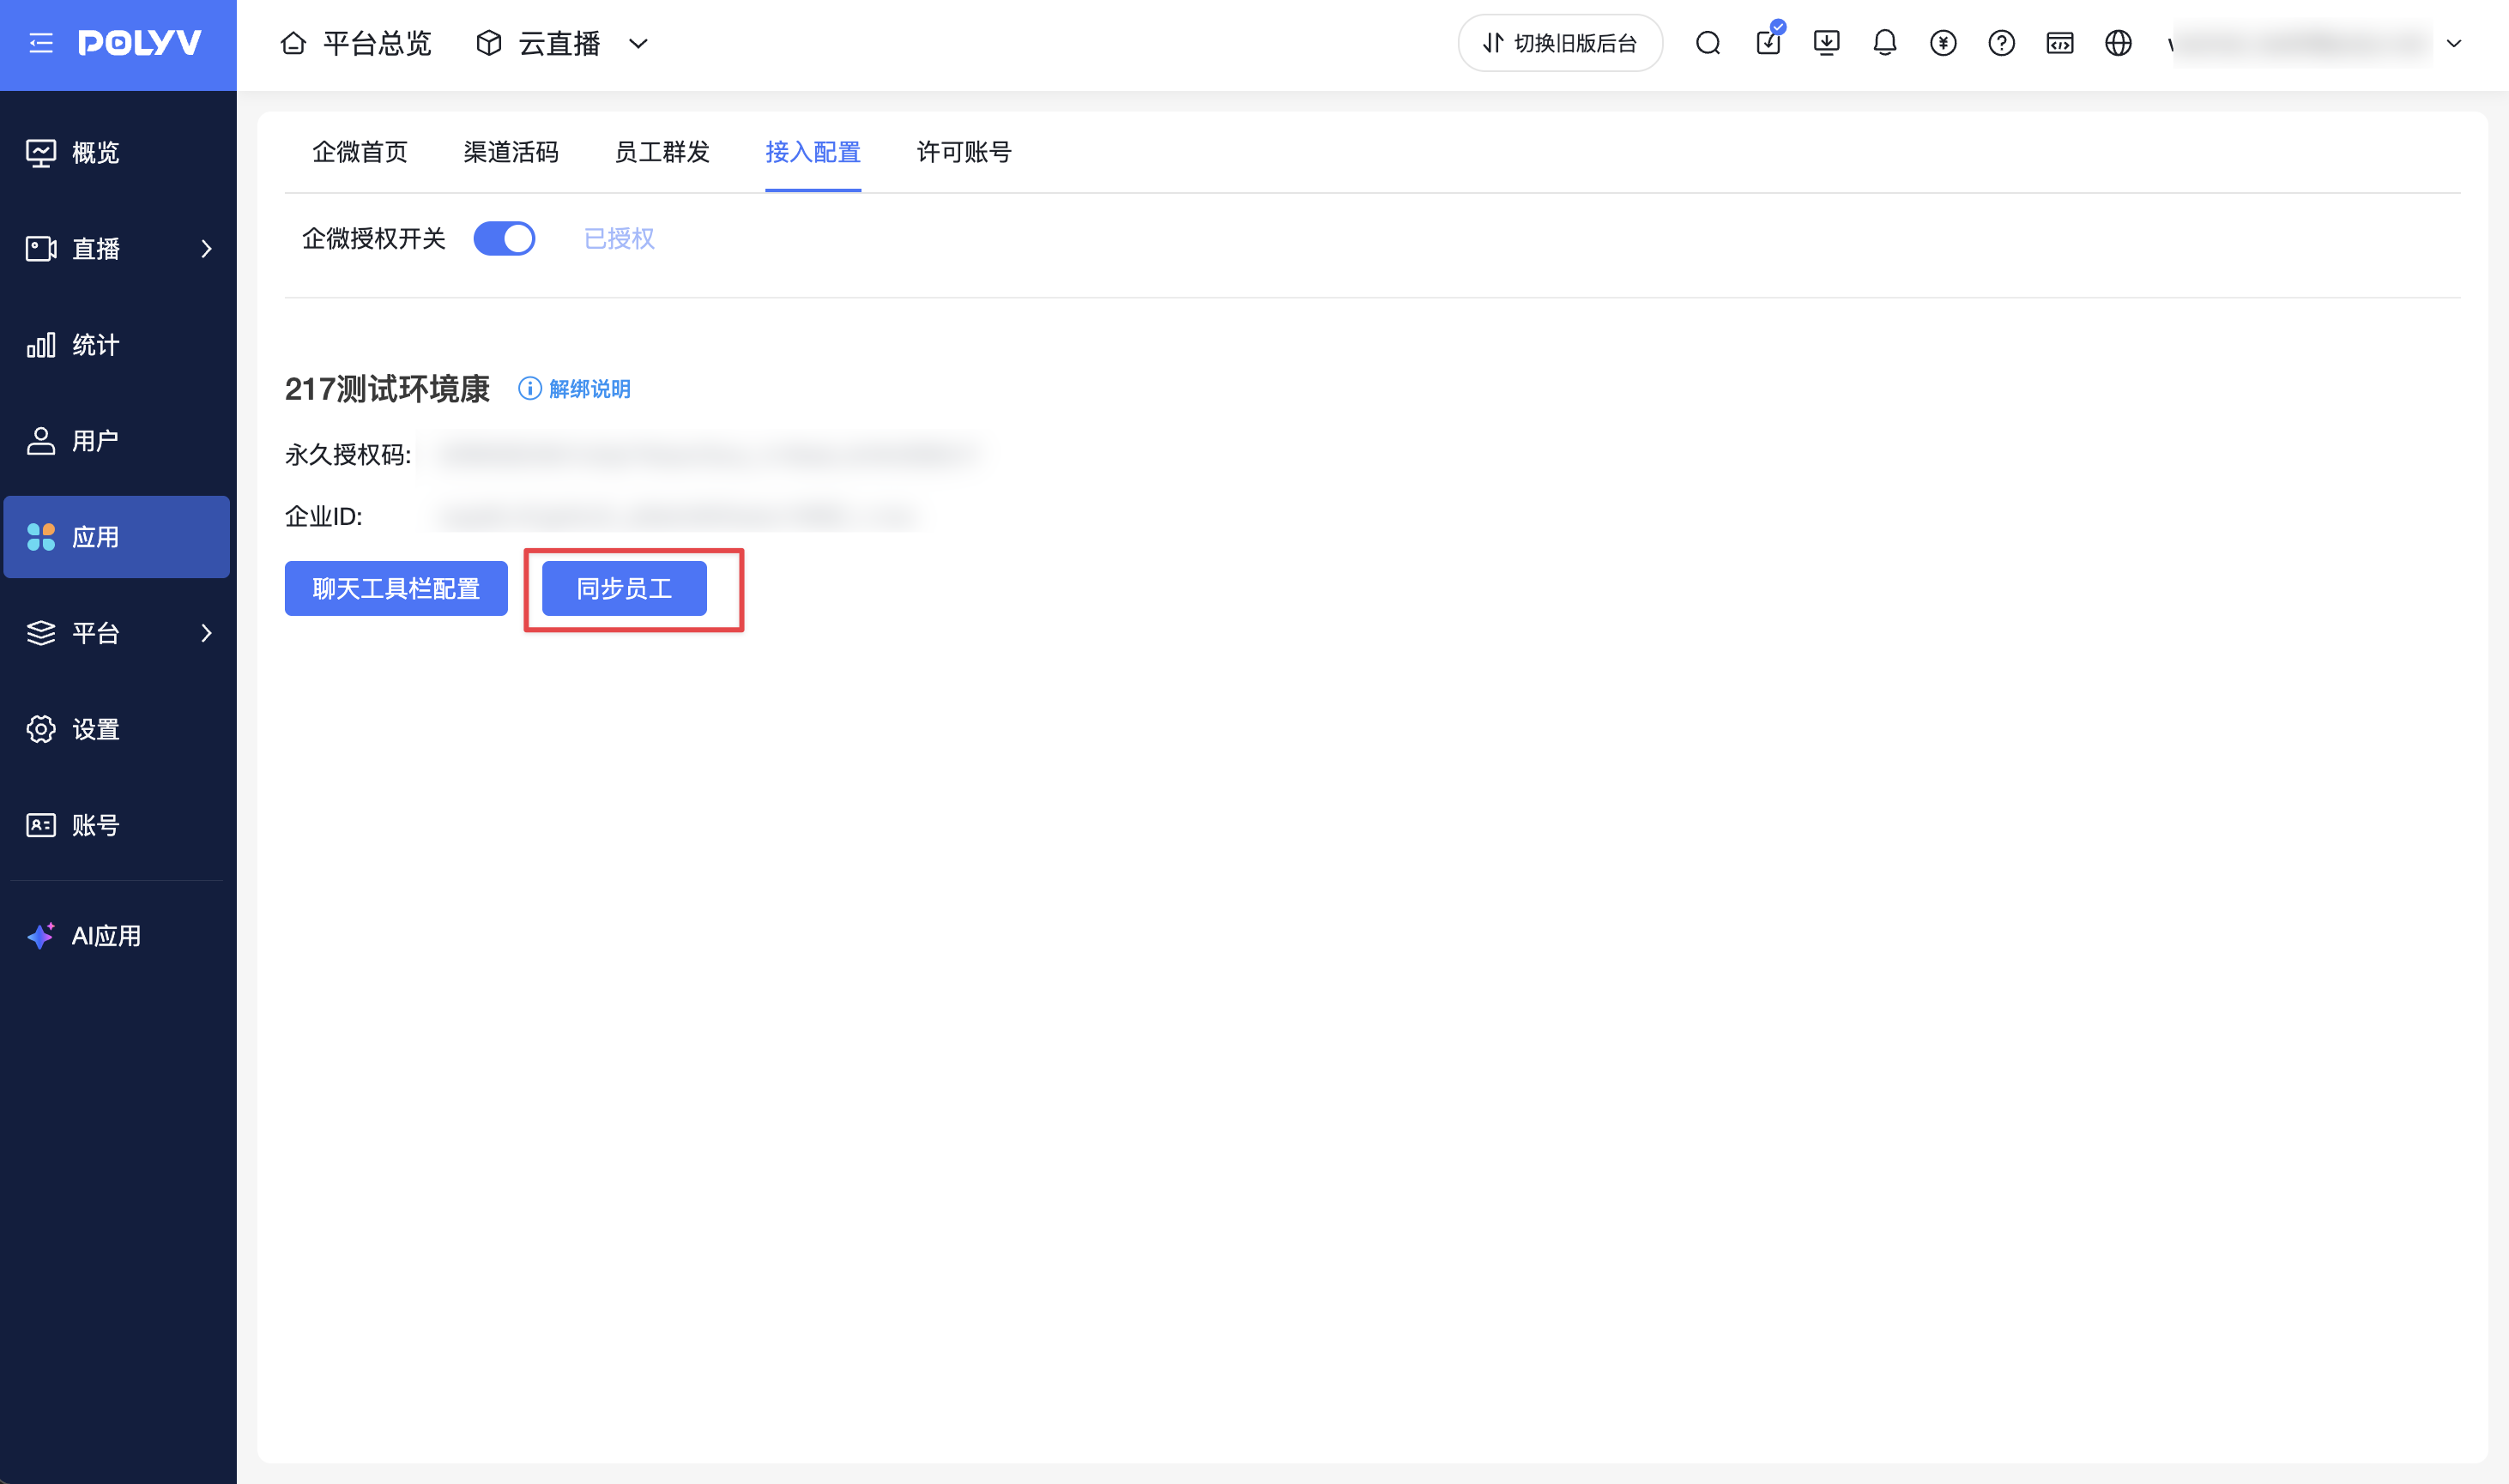Switch to 接入配置 tab
Viewport: 2509px width, 1484px height.
(813, 152)
